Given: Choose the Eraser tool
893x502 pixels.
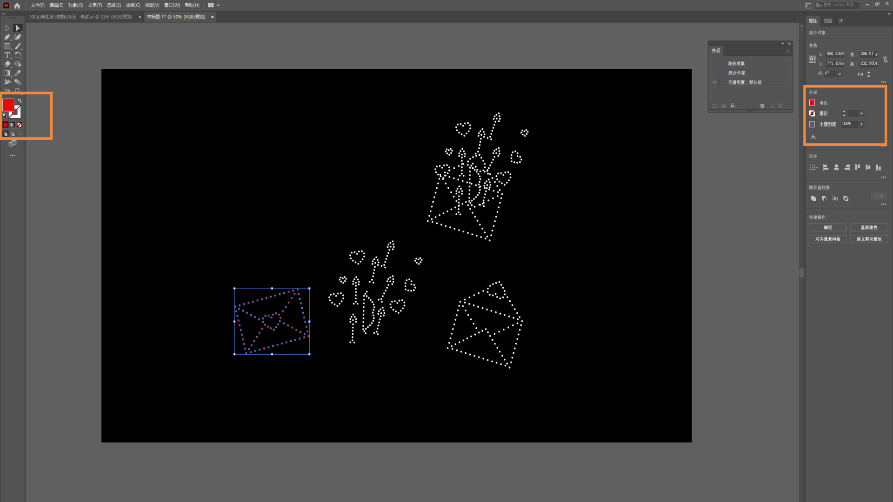Looking at the screenshot, I should (7, 64).
